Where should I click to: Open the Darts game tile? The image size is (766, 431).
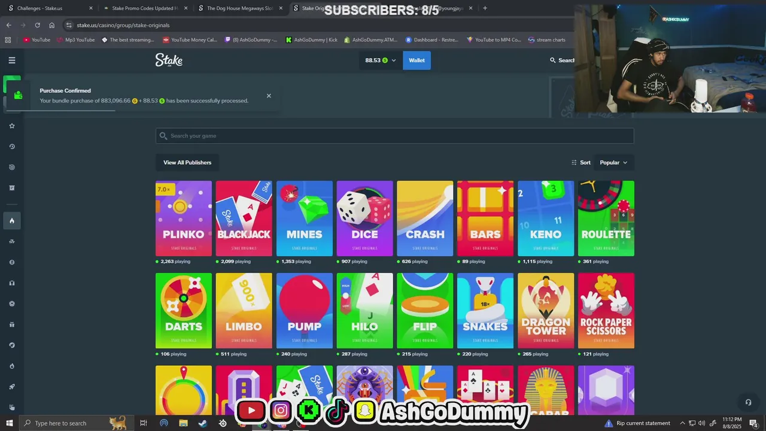[184, 311]
